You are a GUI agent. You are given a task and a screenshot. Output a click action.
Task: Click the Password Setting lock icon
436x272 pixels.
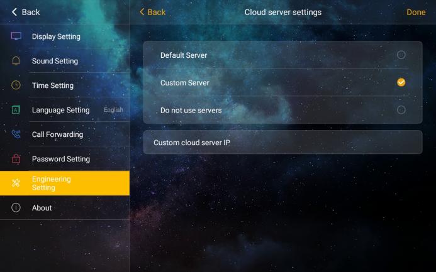(x=16, y=158)
